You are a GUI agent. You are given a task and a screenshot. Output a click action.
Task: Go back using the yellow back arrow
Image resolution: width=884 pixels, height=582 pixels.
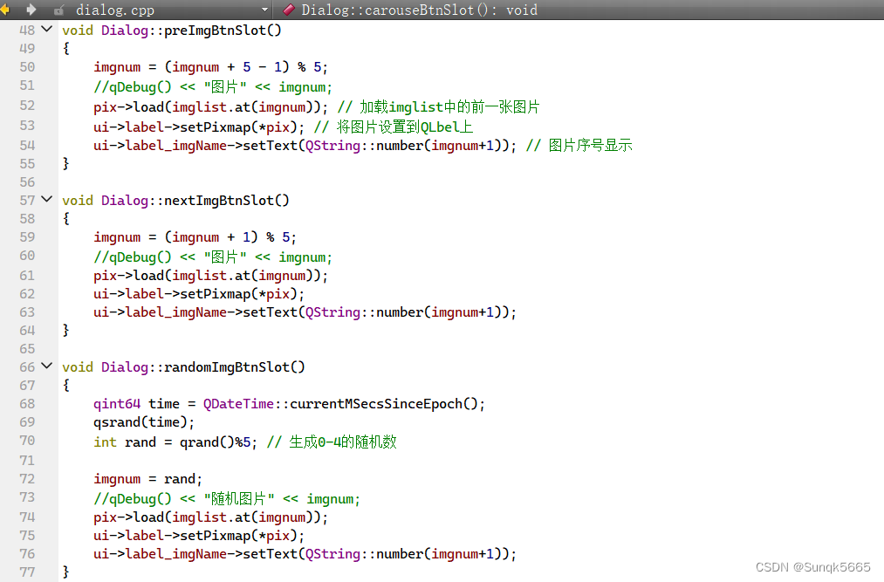(x=4, y=10)
